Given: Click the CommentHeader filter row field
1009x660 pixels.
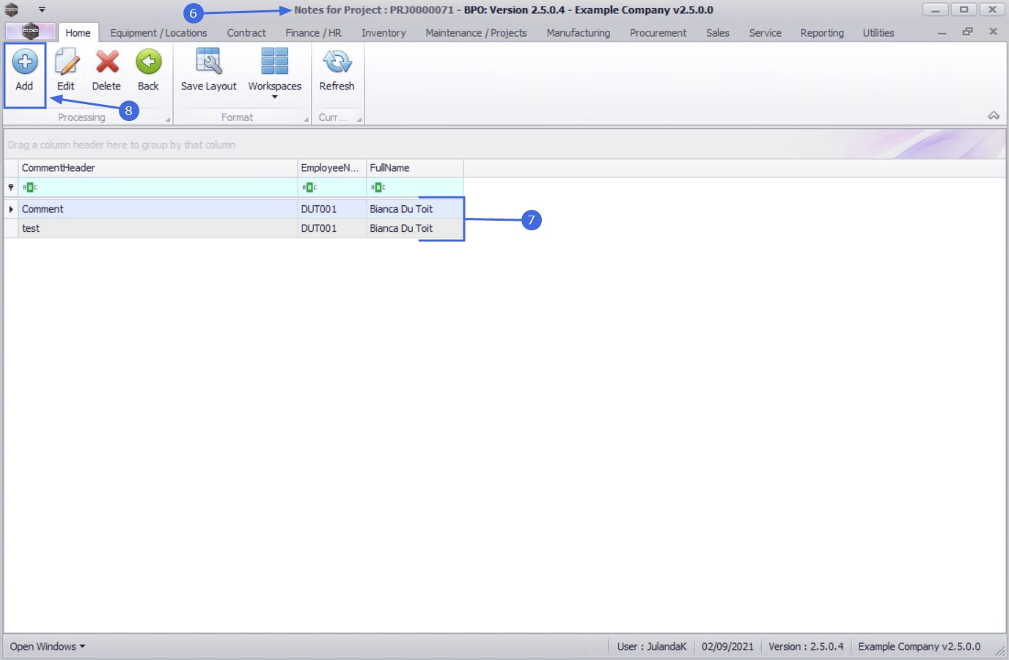Looking at the screenshot, I should tap(158, 188).
